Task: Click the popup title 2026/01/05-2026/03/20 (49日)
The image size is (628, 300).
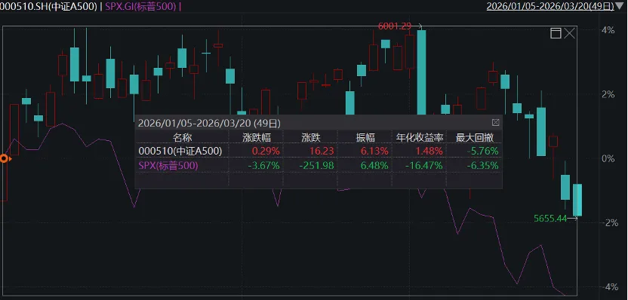Action: 209,123
